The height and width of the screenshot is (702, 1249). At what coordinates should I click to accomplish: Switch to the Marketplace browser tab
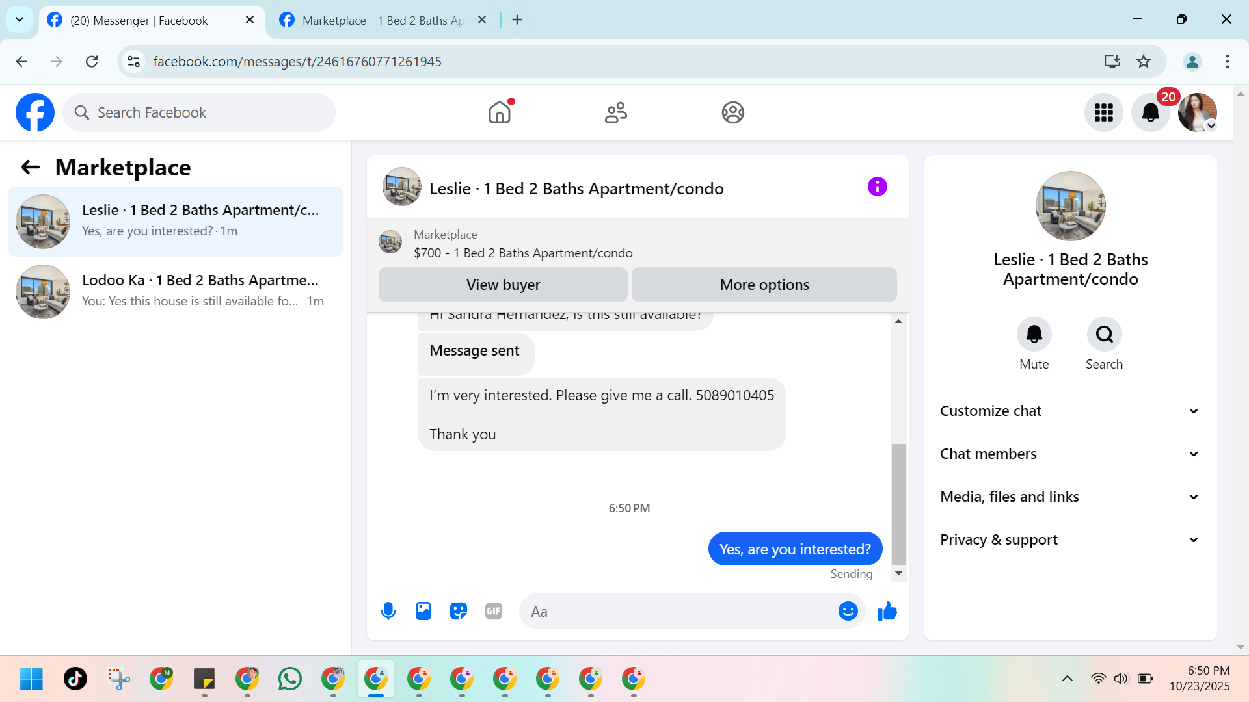[x=383, y=20]
